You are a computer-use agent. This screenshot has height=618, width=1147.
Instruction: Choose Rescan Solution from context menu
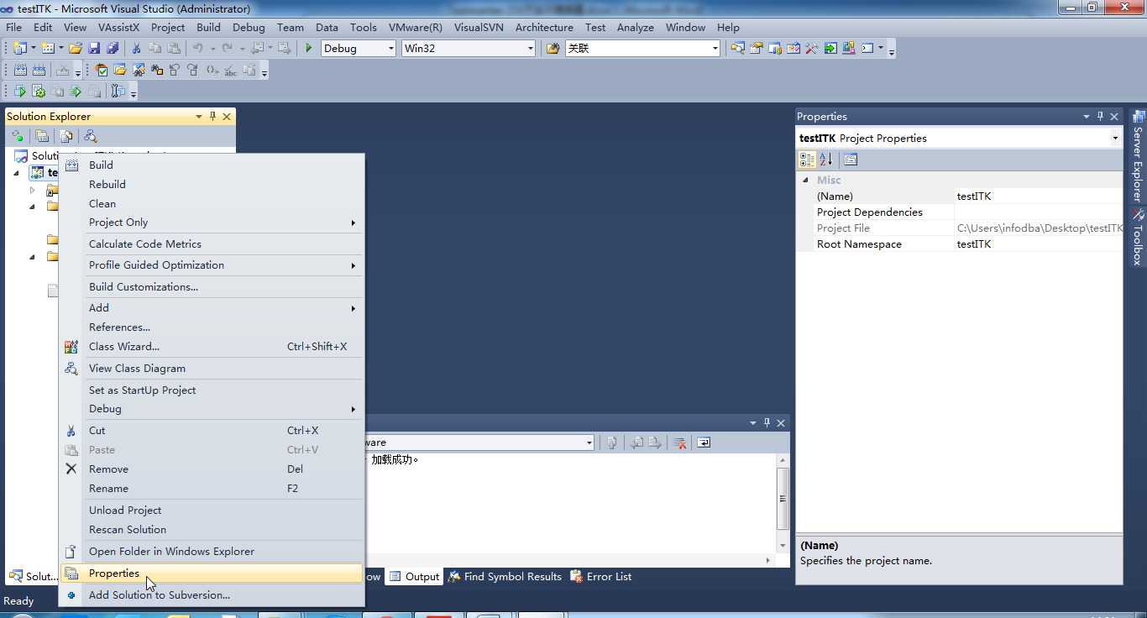[212, 530]
